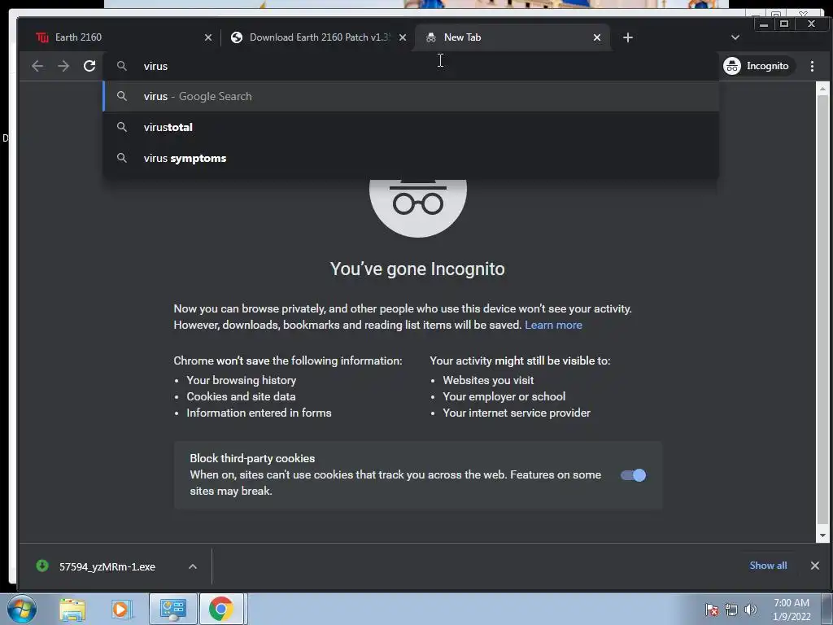Click the Chrome taskbar icon

click(x=221, y=609)
